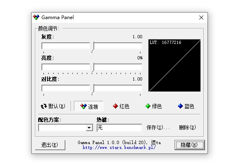This screenshot has width=233, height=164.
Task: Click the LUT curve preview graph
Action: [175, 66]
